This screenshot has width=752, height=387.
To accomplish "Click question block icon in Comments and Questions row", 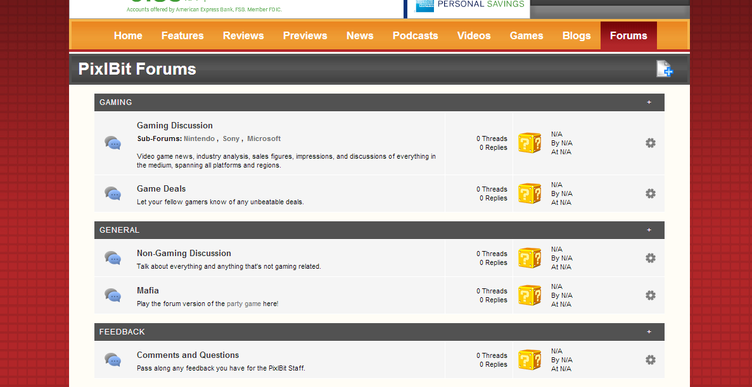I will [x=530, y=360].
